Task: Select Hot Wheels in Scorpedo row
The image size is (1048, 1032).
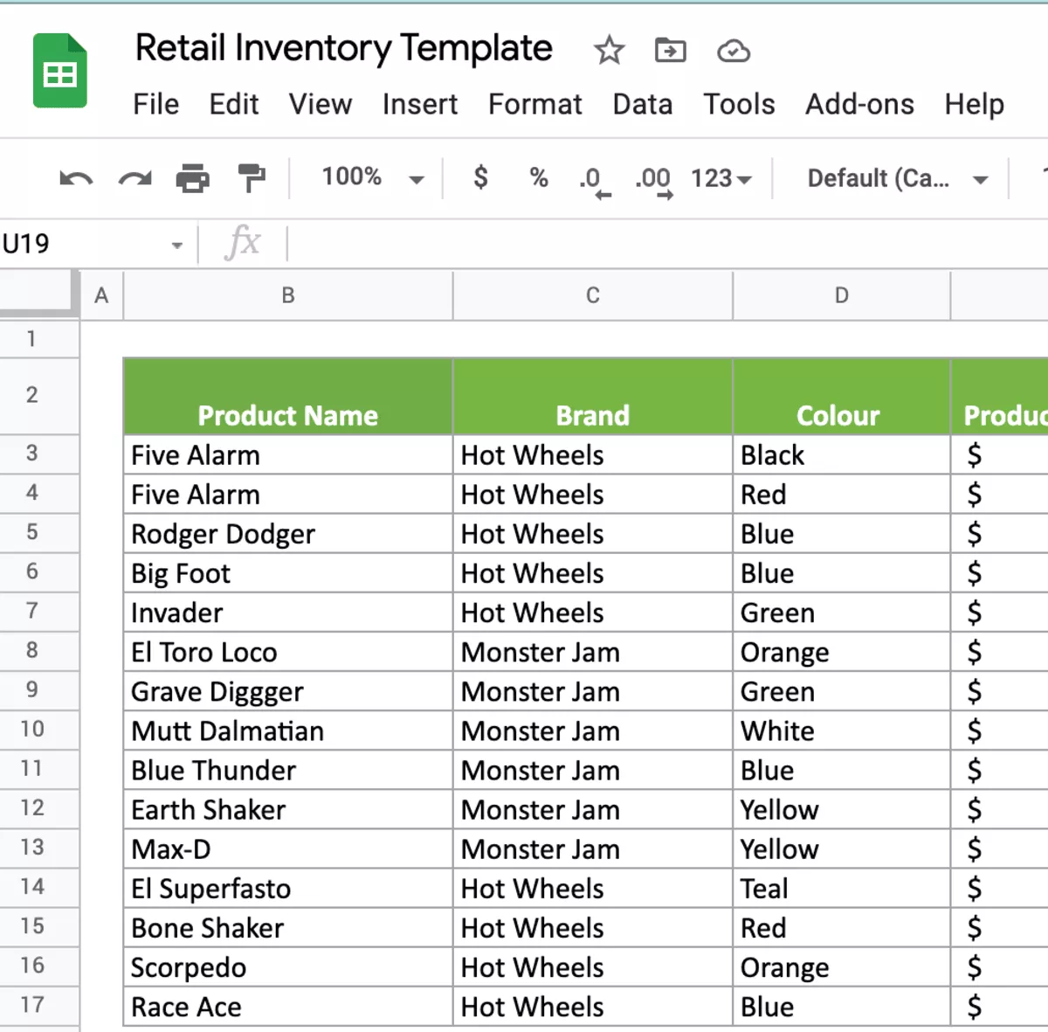Action: point(593,967)
